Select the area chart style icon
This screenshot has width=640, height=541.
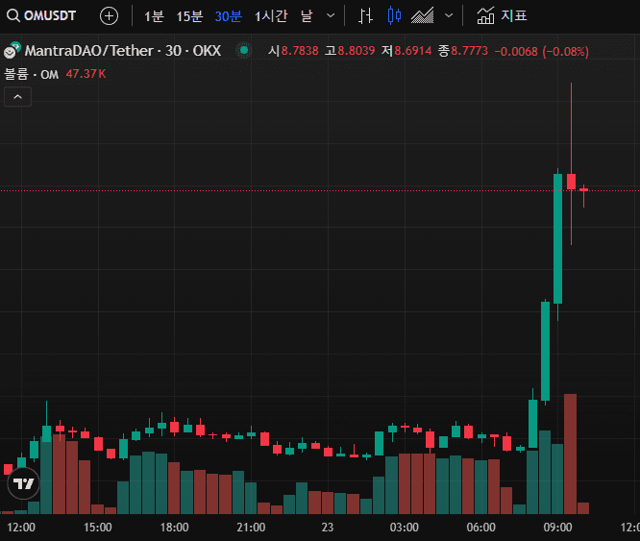coord(422,16)
